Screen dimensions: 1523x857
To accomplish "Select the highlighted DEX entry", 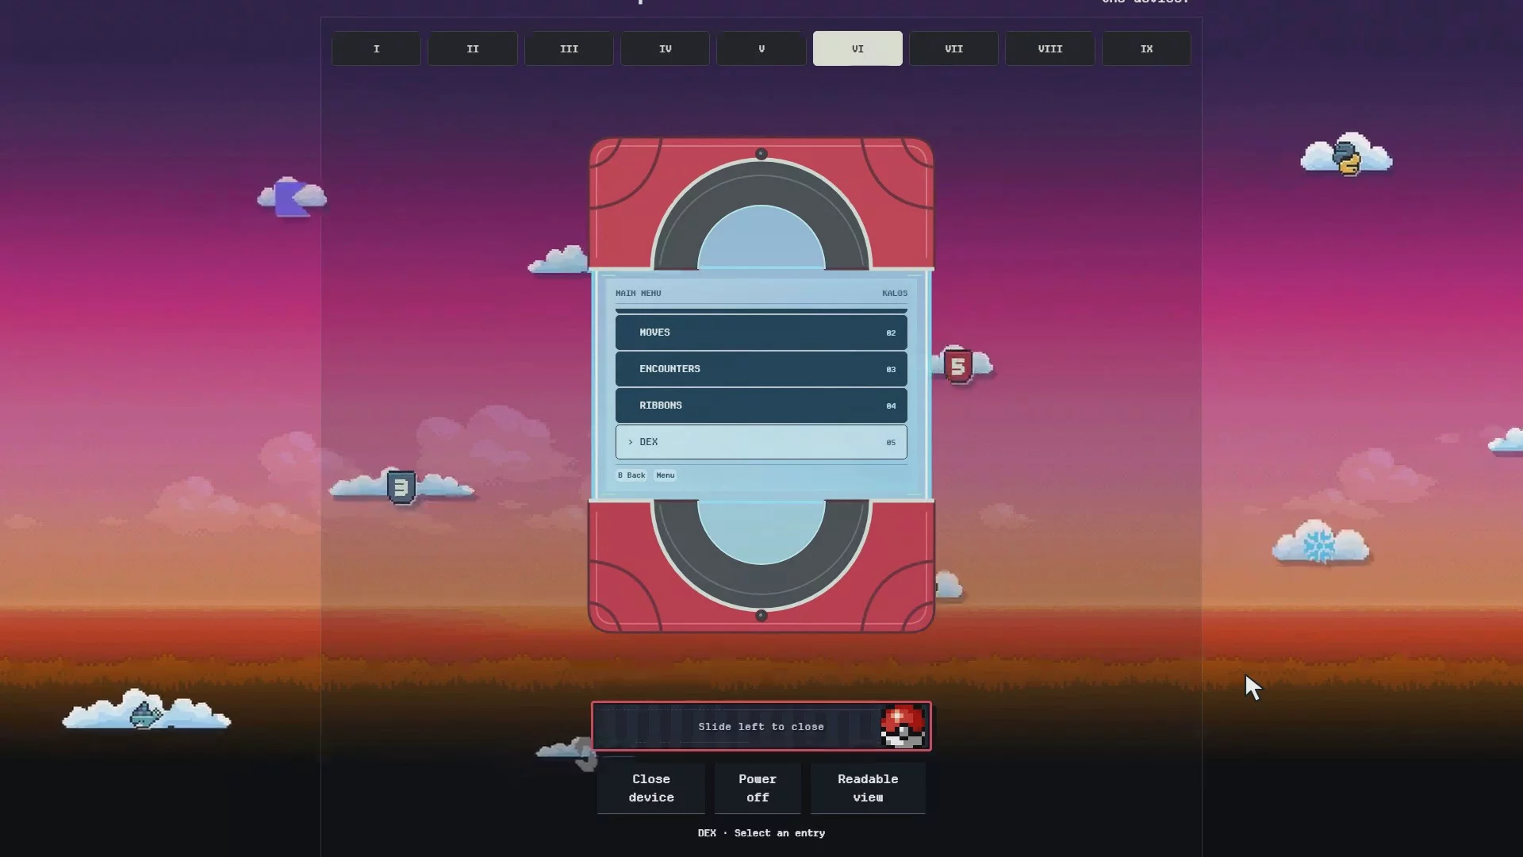I will (x=761, y=442).
